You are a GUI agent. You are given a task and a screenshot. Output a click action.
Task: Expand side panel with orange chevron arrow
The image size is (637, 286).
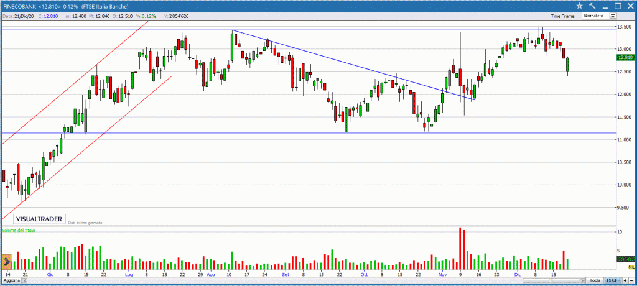point(6,262)
